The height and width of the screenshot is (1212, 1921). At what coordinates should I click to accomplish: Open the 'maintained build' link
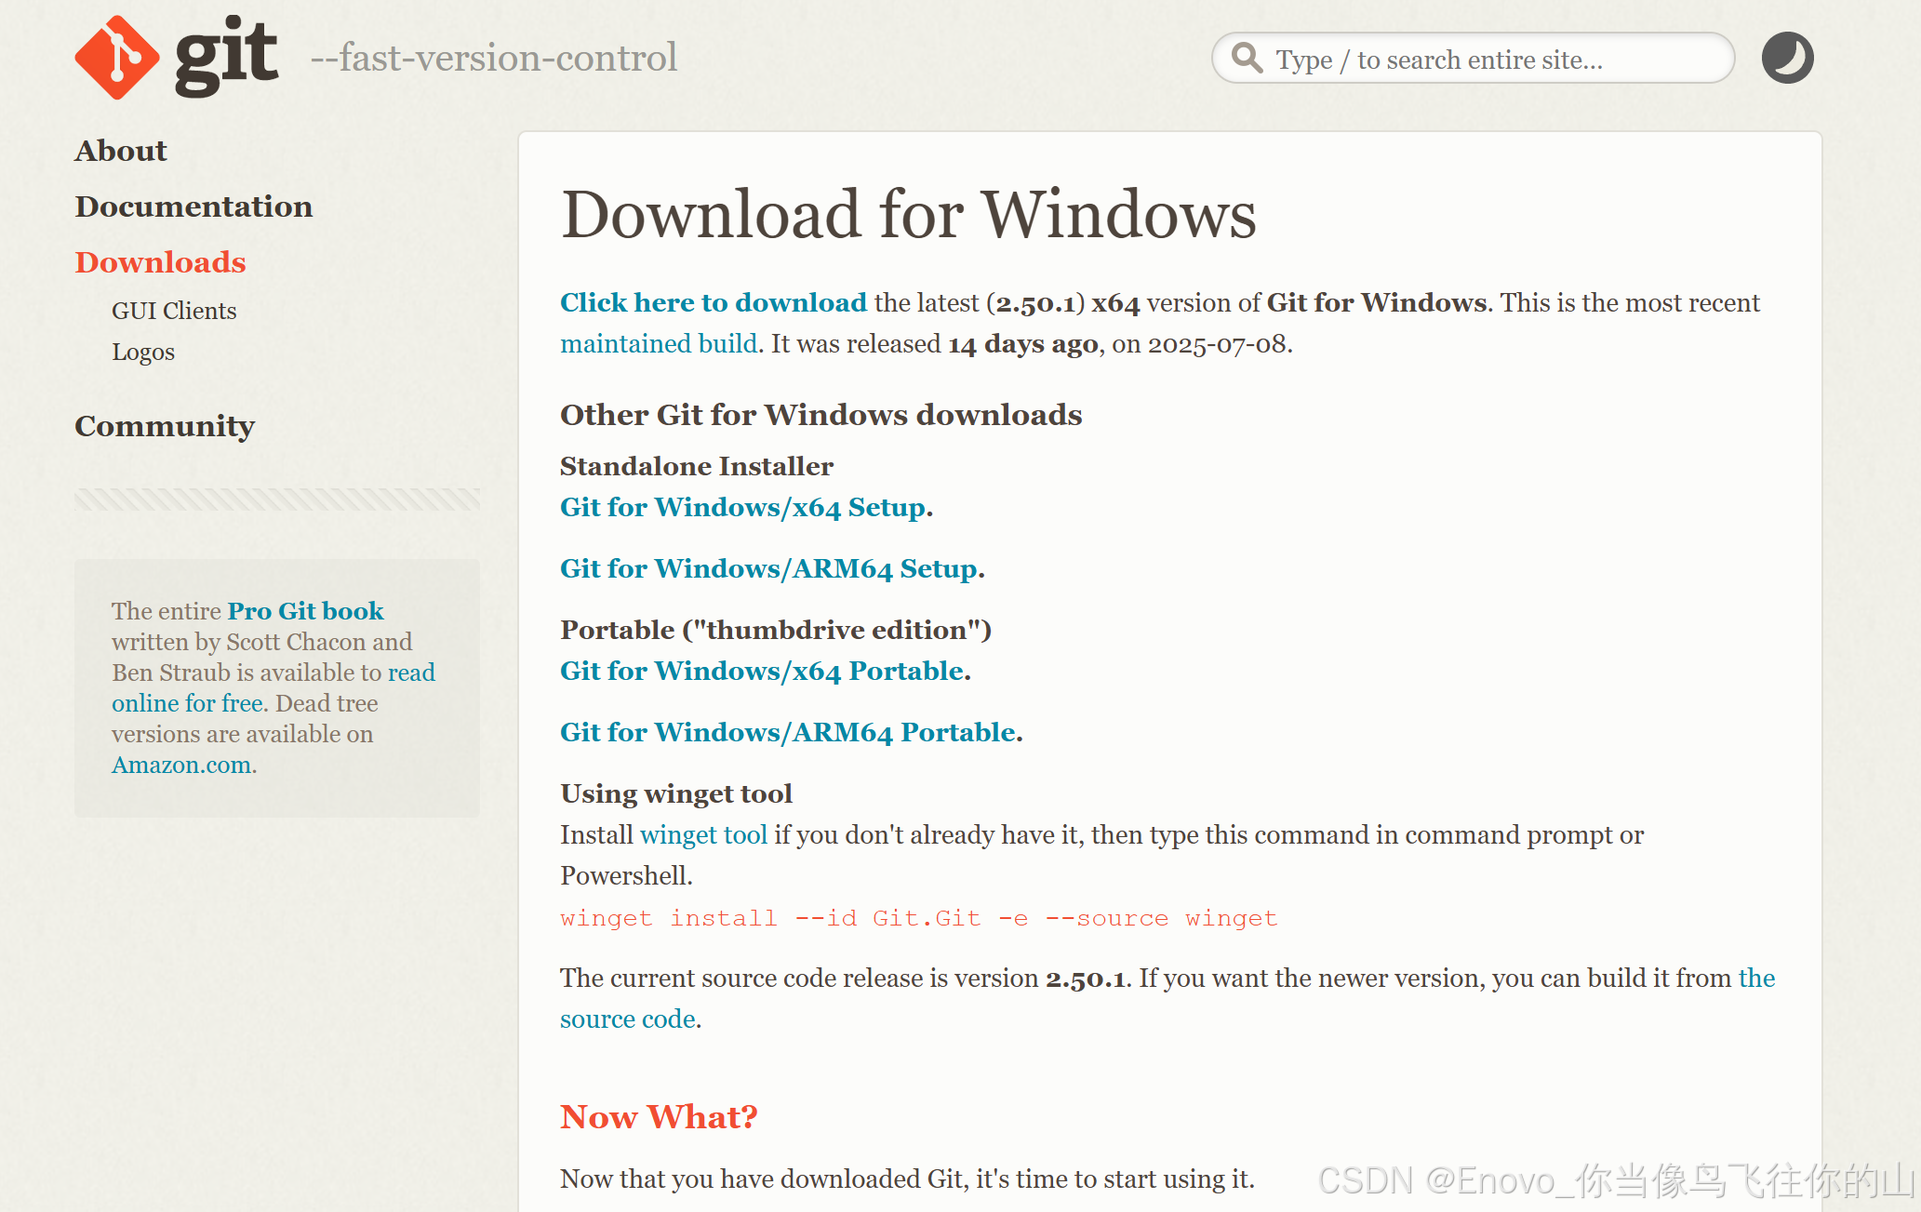[x=659, y=343]
